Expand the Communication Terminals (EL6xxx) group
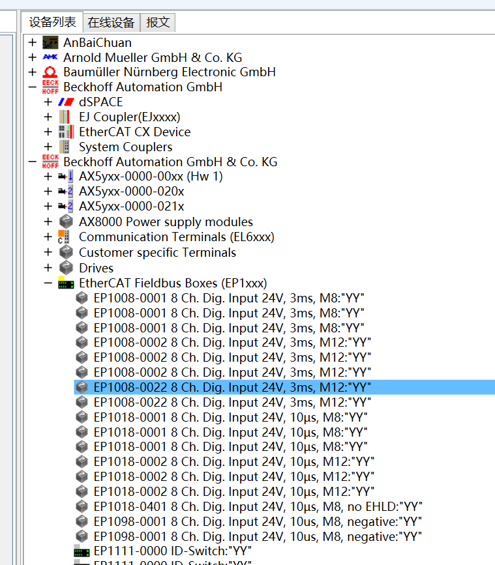 [48, 237]
